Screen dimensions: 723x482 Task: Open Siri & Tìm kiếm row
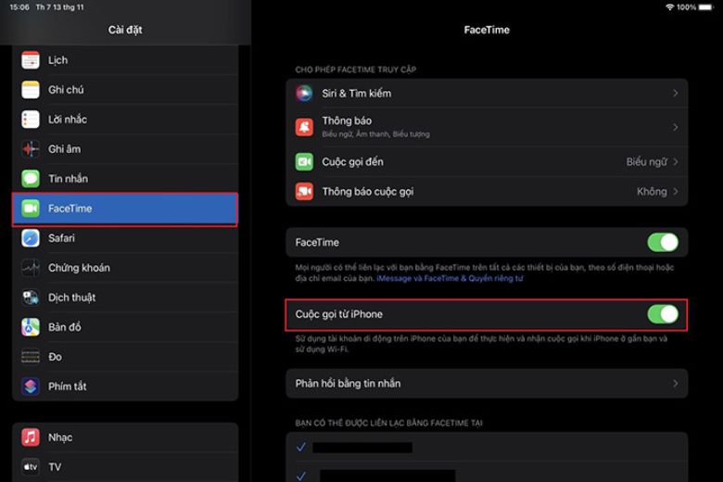pos(487,94)
